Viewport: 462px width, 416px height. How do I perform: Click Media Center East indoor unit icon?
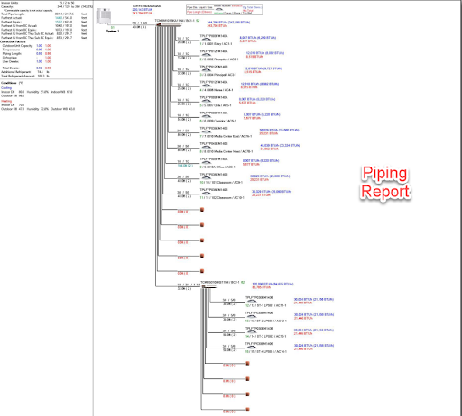[x=206, y=131]
